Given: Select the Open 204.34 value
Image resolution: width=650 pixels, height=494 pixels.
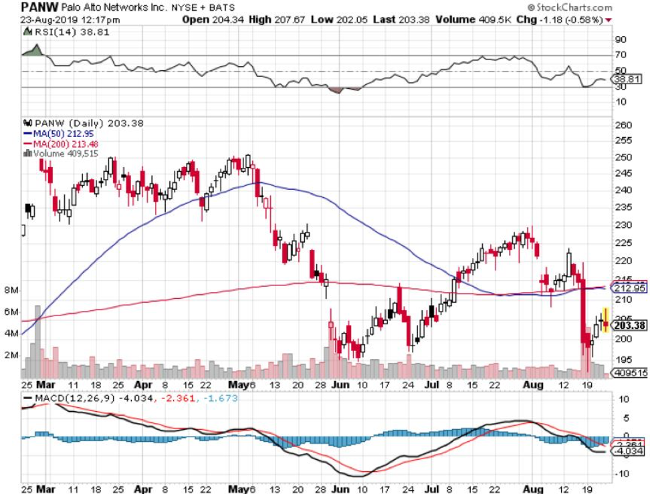Looking at the screenshot, I should [x=213, y=19].
